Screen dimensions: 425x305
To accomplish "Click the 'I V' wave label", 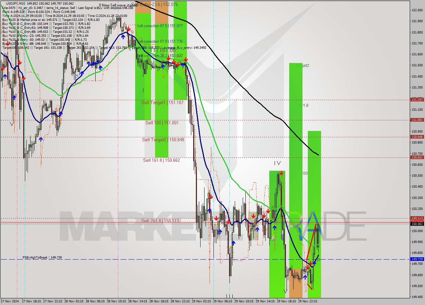I will [277, 163].
